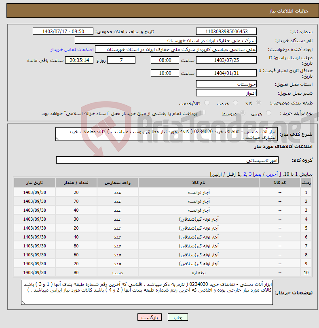
Task: Click date 1403/09/30 in row 1
Action: click(x=34, y=192)
